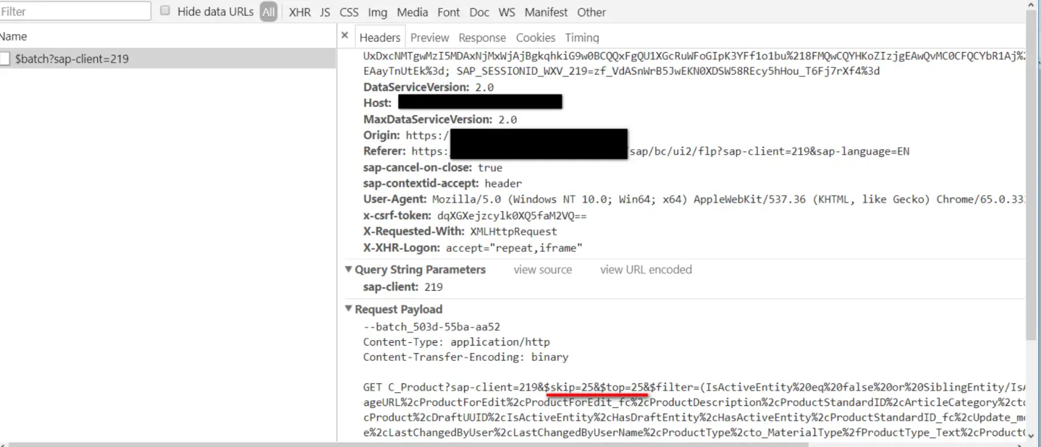Click the Host header name
The height and width of the screenshot is (447, 1041).
[378, 103]
